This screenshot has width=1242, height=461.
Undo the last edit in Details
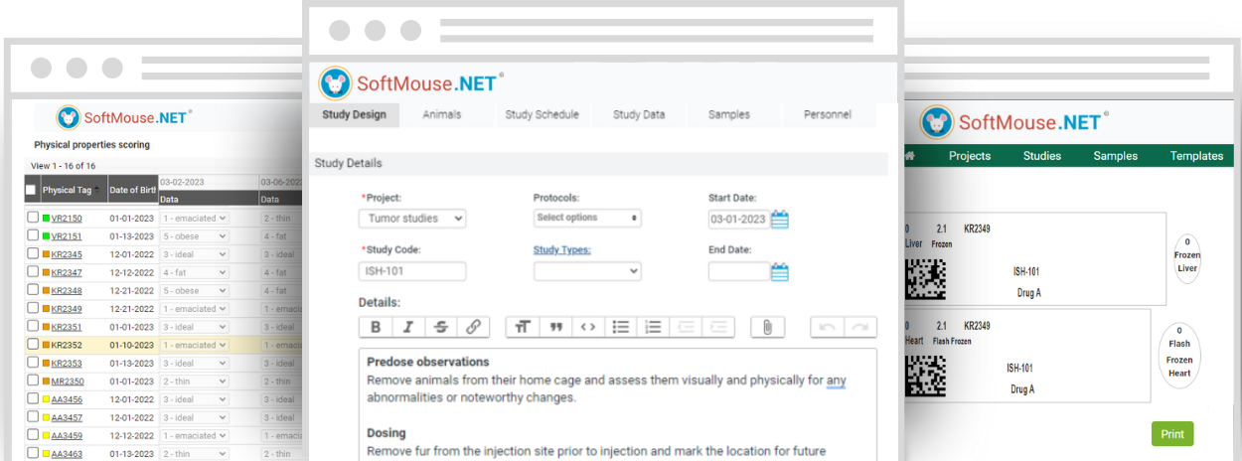(828, 327)
